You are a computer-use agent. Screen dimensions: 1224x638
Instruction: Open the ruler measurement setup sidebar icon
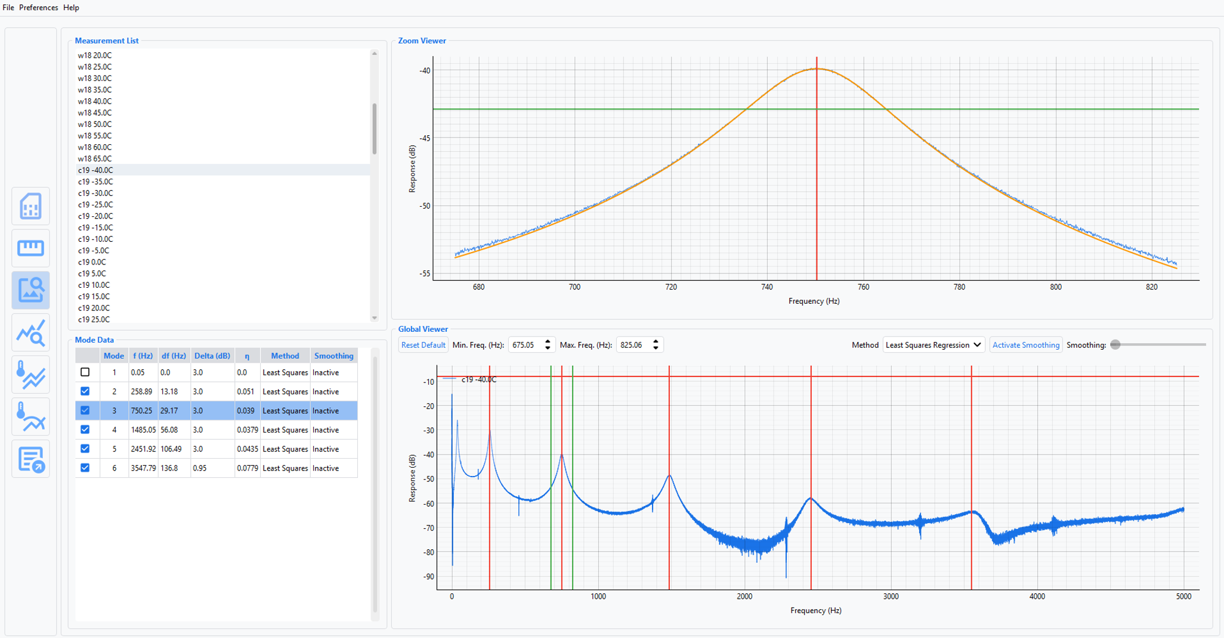pos(30,248)
